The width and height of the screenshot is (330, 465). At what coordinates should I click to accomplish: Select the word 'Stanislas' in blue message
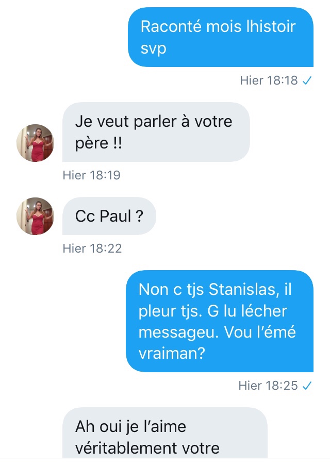tap(244, 289)
